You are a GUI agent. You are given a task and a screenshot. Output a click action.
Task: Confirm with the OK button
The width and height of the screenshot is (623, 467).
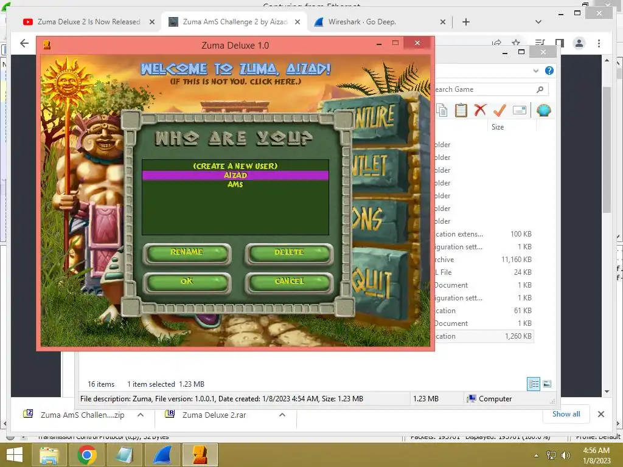point(187,282)
